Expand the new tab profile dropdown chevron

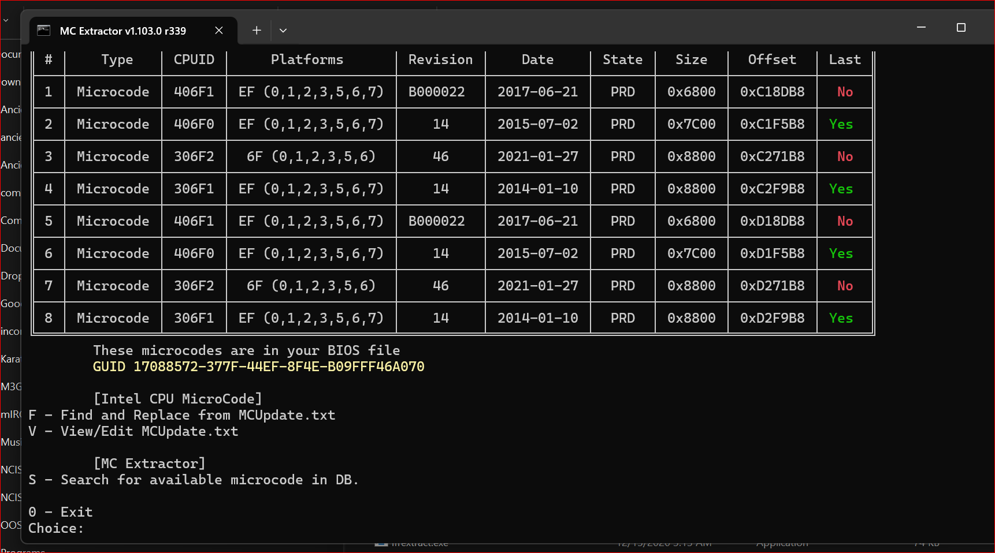[x=283, y=31]
